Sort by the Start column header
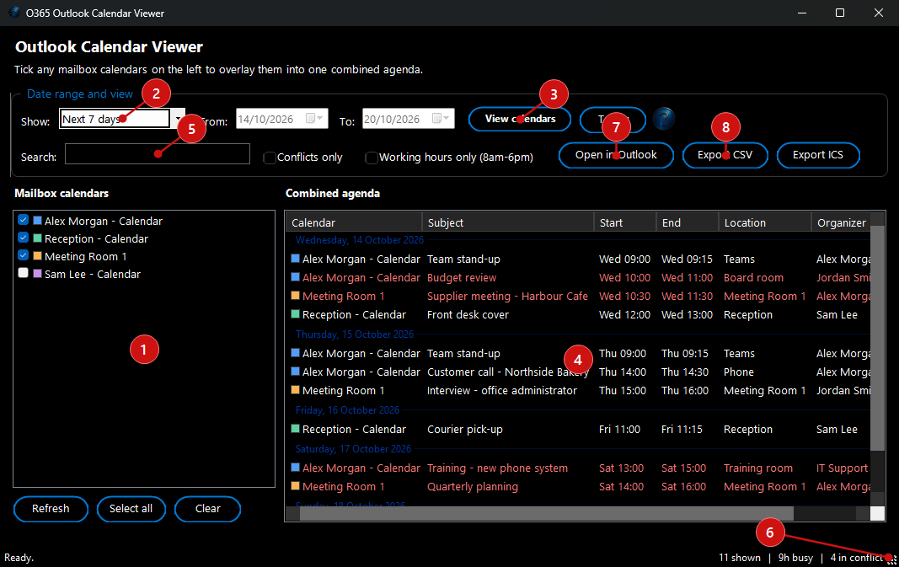 tap(625, 222)
